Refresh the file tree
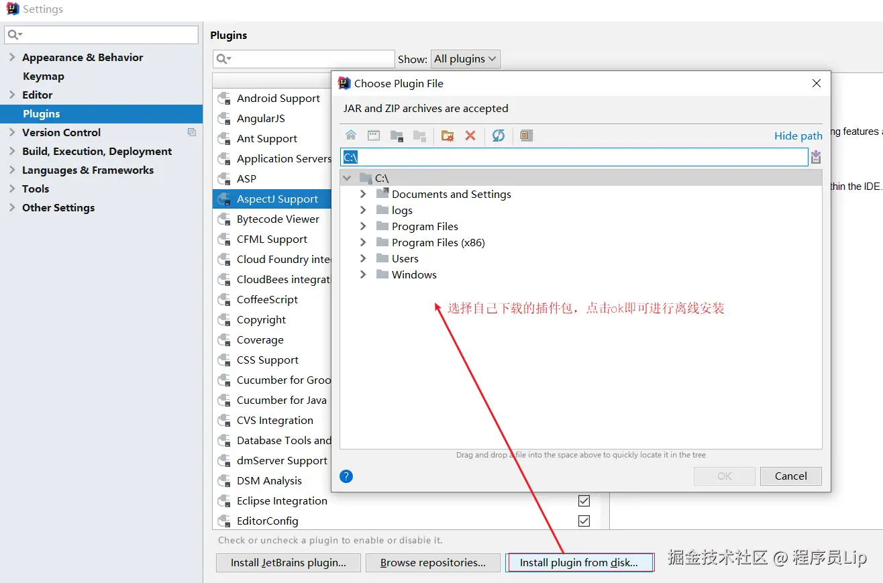 click(499, 136)
